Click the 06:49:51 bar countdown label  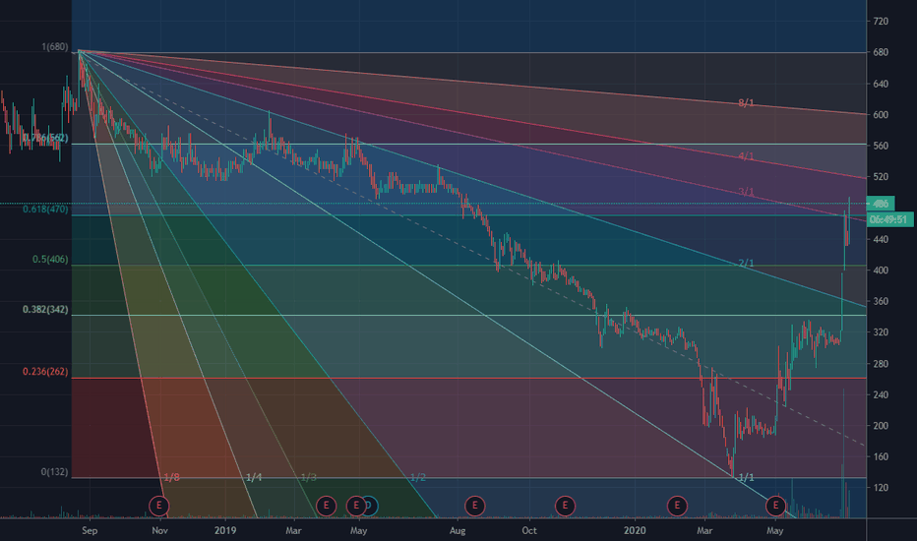click(889, 219)
